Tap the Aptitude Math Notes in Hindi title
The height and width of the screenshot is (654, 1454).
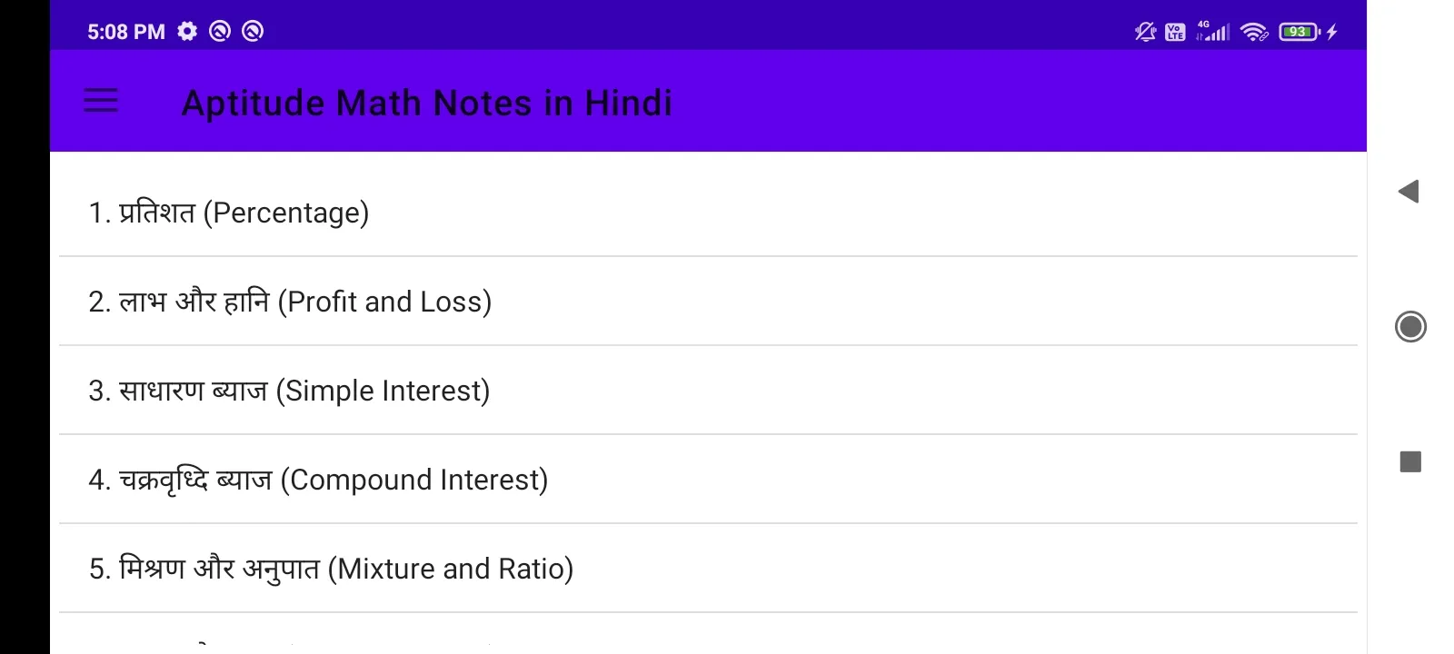click(427, 103)
